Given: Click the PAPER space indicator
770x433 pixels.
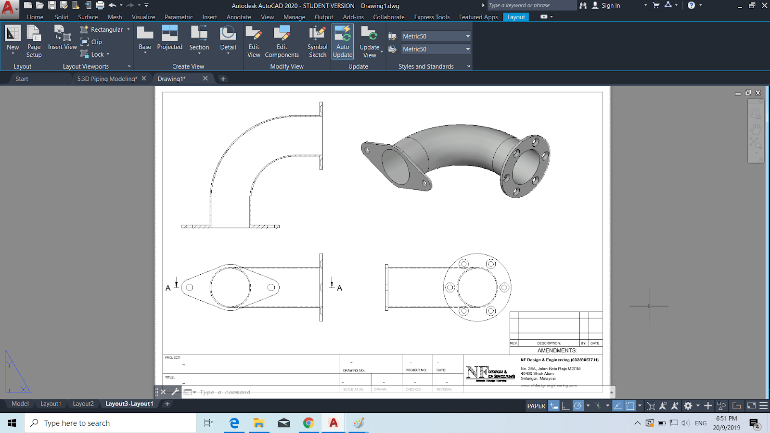Looking at the screenshot, I should (x=536, y=406).
